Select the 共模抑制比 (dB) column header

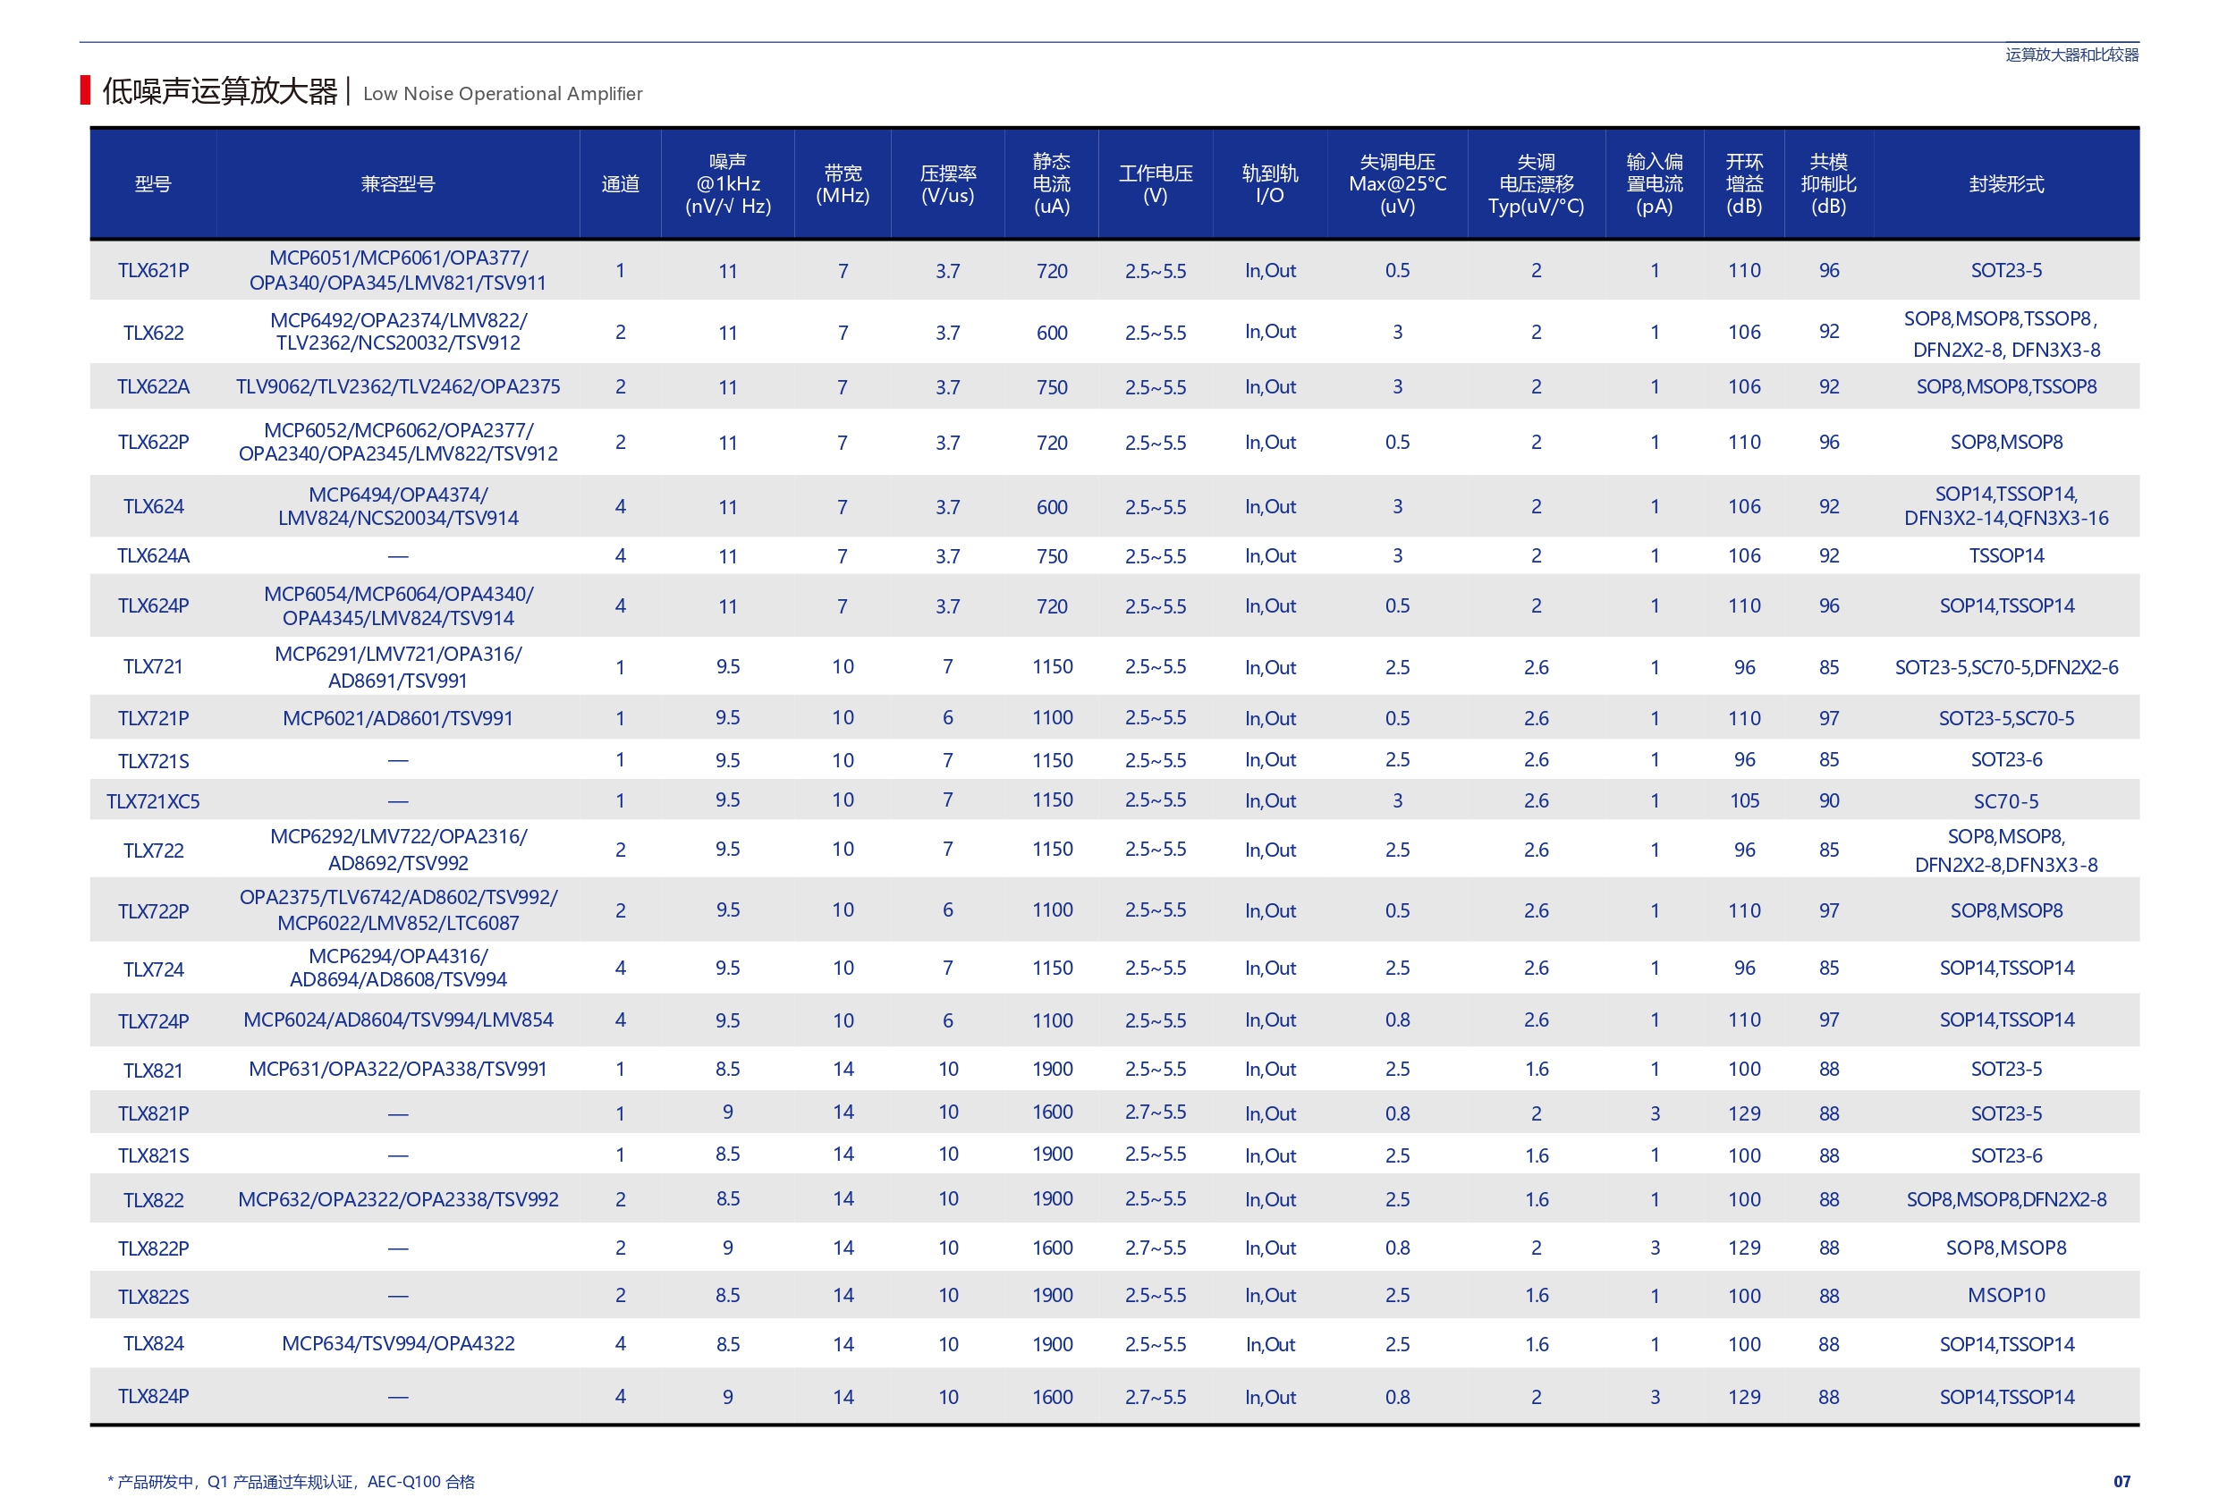[x=1827, y=184]
